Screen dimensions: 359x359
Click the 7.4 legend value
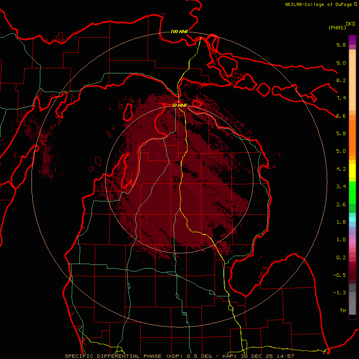pos(341,98)
